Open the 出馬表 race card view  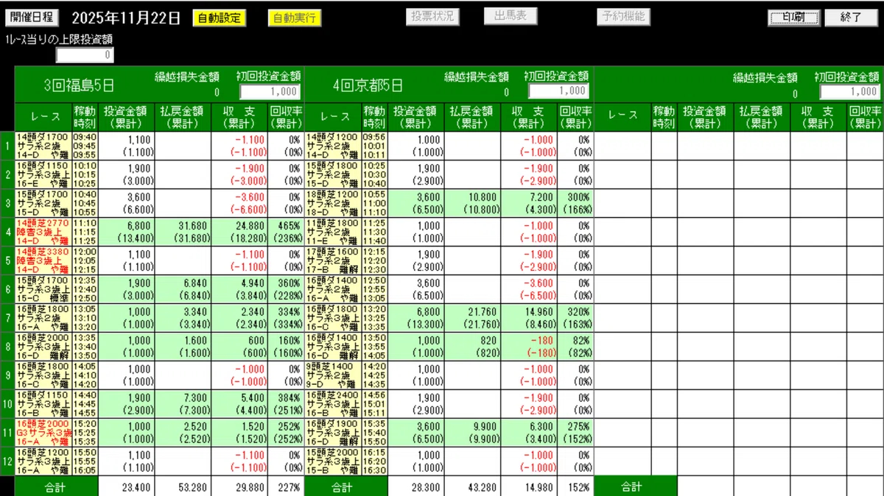[x=511, y=15]
